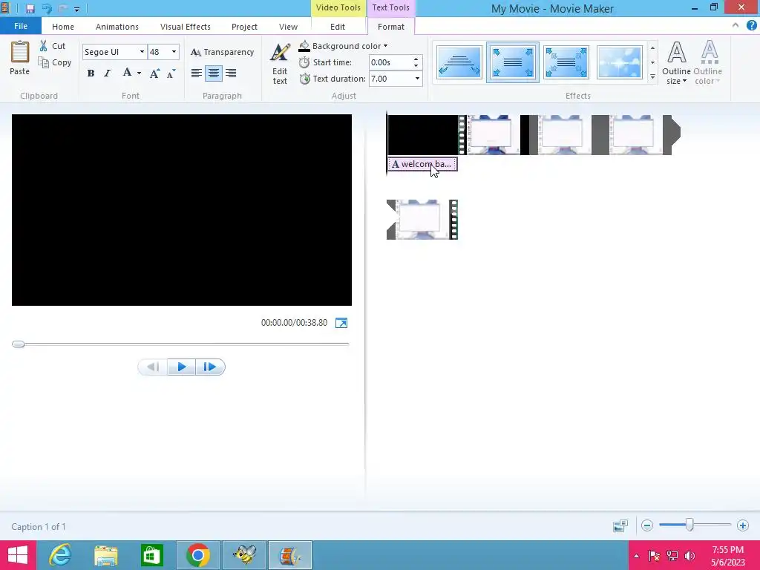Click the Paste clipboard icon

click(x=20, y=53)
